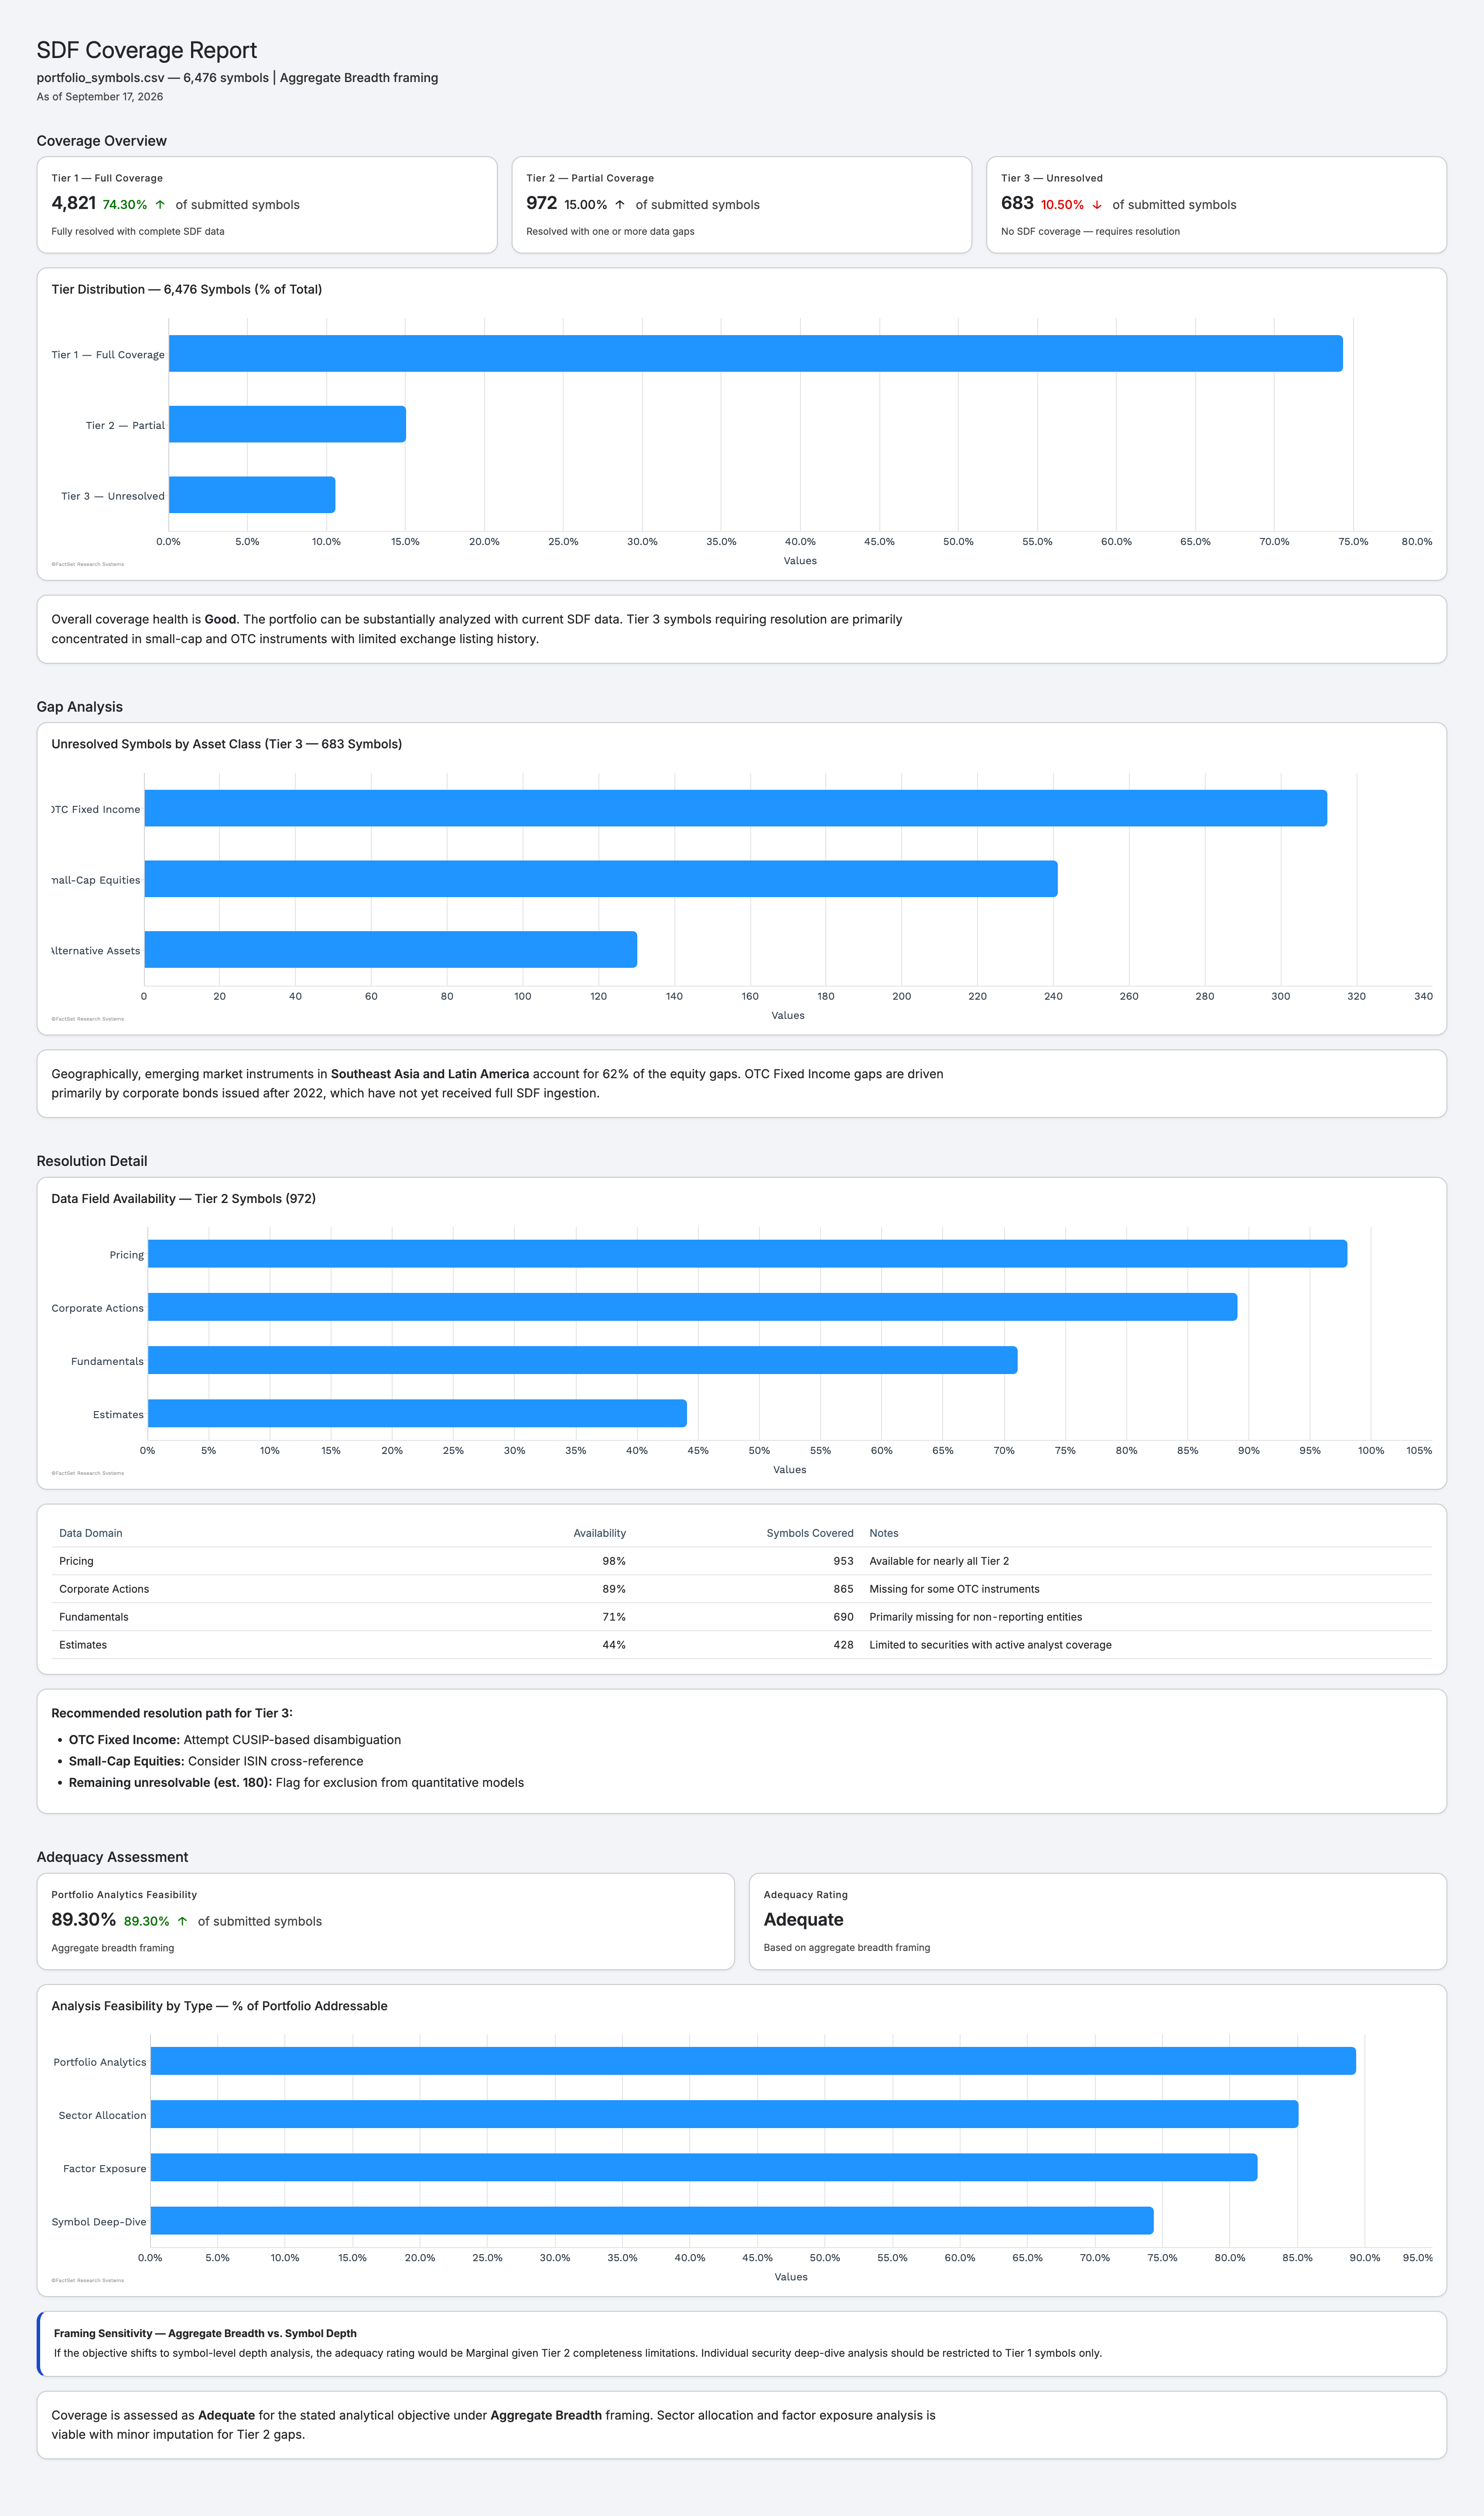This screenshot has height=2516, width=1484.
Task: Click 'Limited to securities with active analyst coverage'
Action: pyautogui.click(x=990, y=1645)
